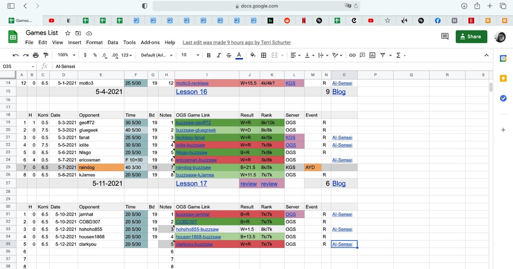
Task: Open the zoom level dropdown
Action: [65, 55]
